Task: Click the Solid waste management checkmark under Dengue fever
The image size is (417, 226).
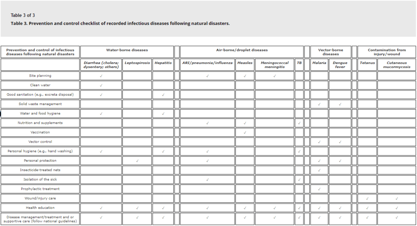Action: point(340,104)
